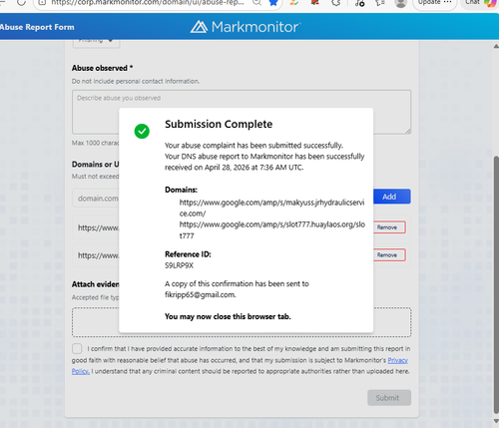Click the magnifier zoom icon in address bar
Image resolution: width=499 pixels, height=428 pixels.
pyautogui.click(x=256, y=3)
